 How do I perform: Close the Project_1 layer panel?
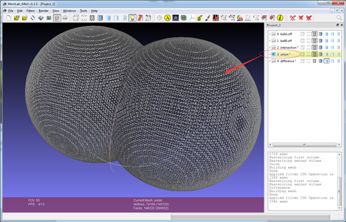[x=342, y=25]
